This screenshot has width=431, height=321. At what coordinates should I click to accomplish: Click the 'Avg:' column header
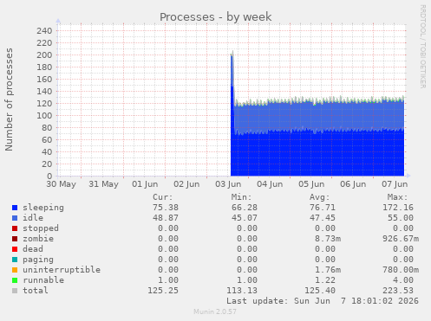tap(320, 197)
